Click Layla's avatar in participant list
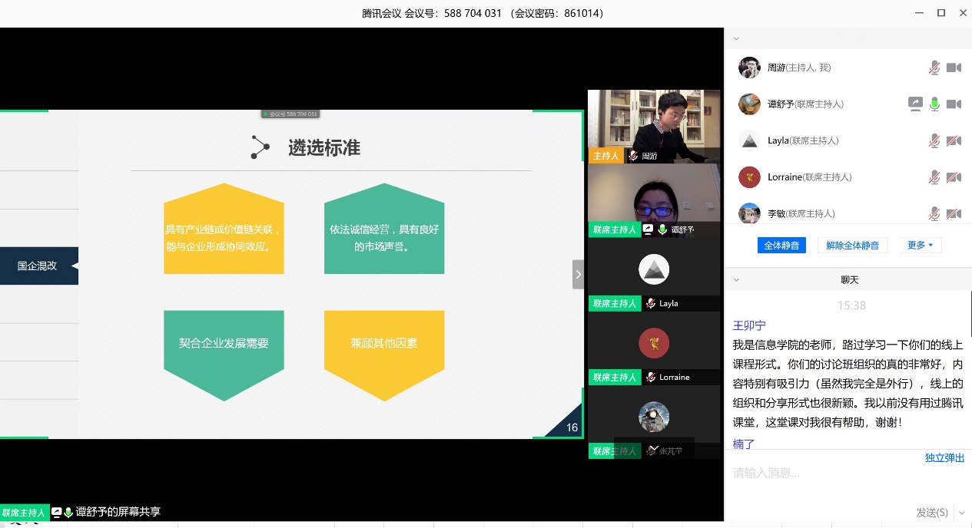 749,140
